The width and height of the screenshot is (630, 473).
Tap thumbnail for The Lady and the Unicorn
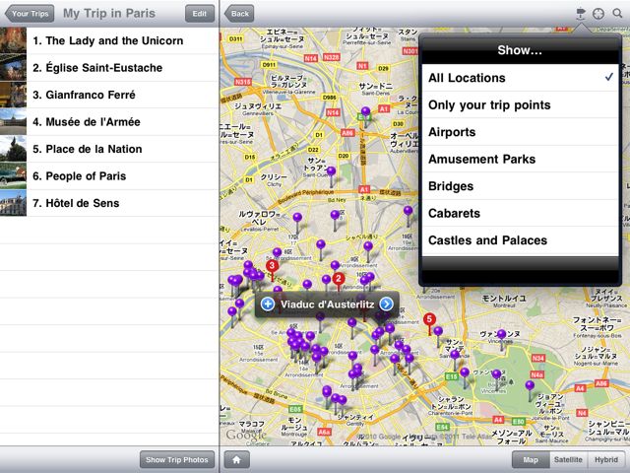[x=13, y=40]
